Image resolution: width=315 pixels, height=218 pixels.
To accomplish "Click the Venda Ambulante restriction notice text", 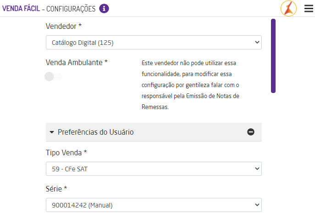I will (190, 85).
